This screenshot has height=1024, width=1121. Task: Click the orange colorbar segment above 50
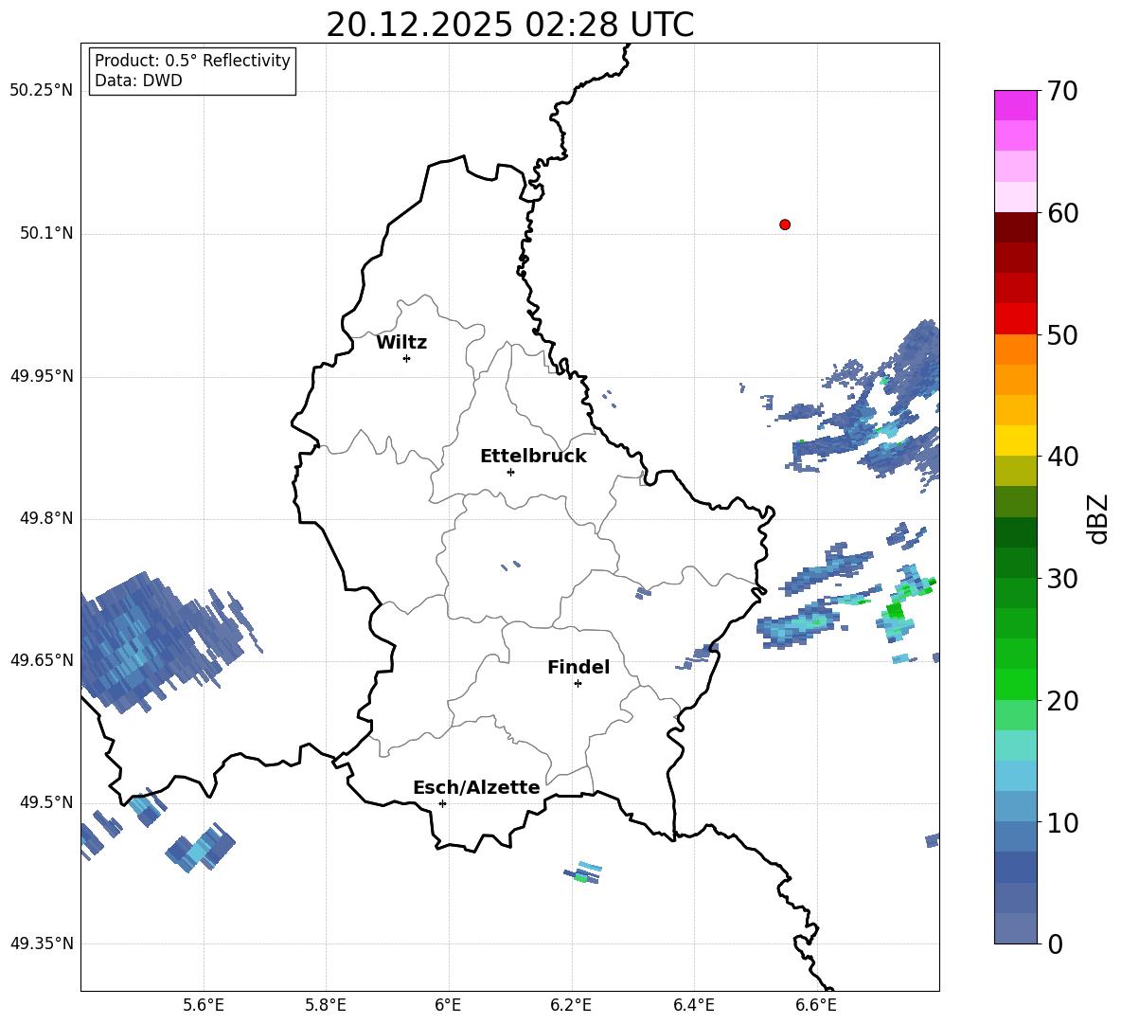(x=1015, y=350)
